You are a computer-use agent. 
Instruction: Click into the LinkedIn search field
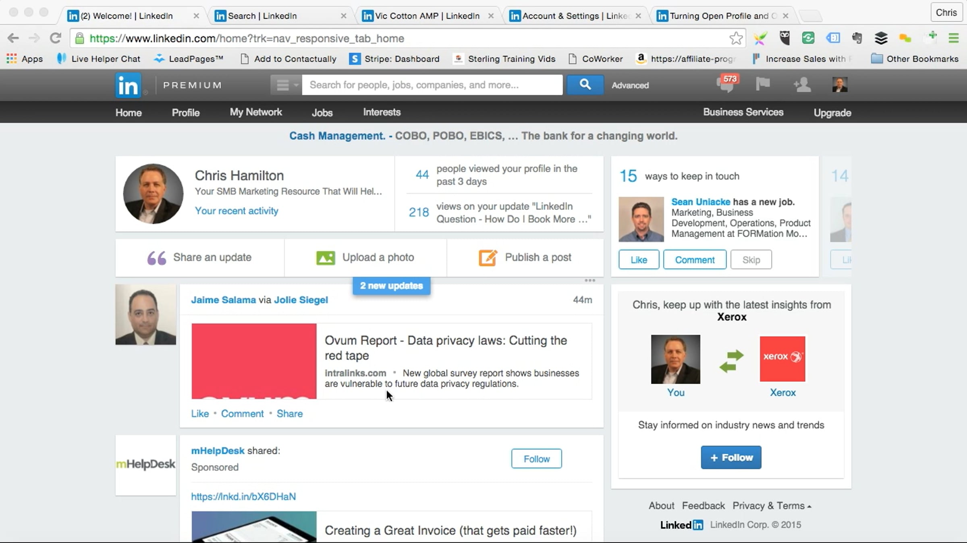point(432,85)
